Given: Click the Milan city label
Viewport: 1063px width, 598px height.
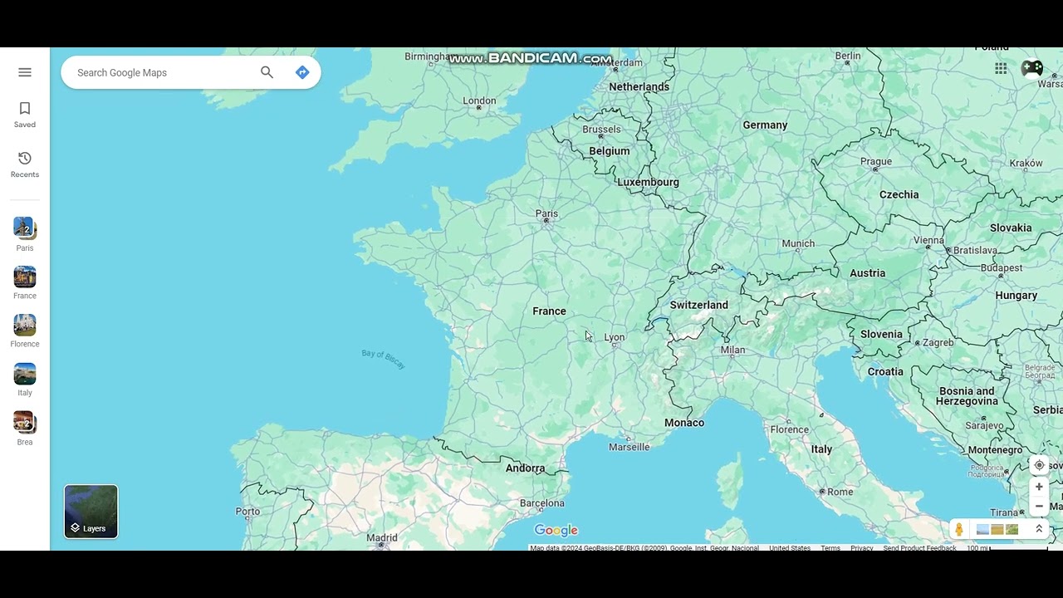Looking at the screenshot, I should (x=732, y=350).
